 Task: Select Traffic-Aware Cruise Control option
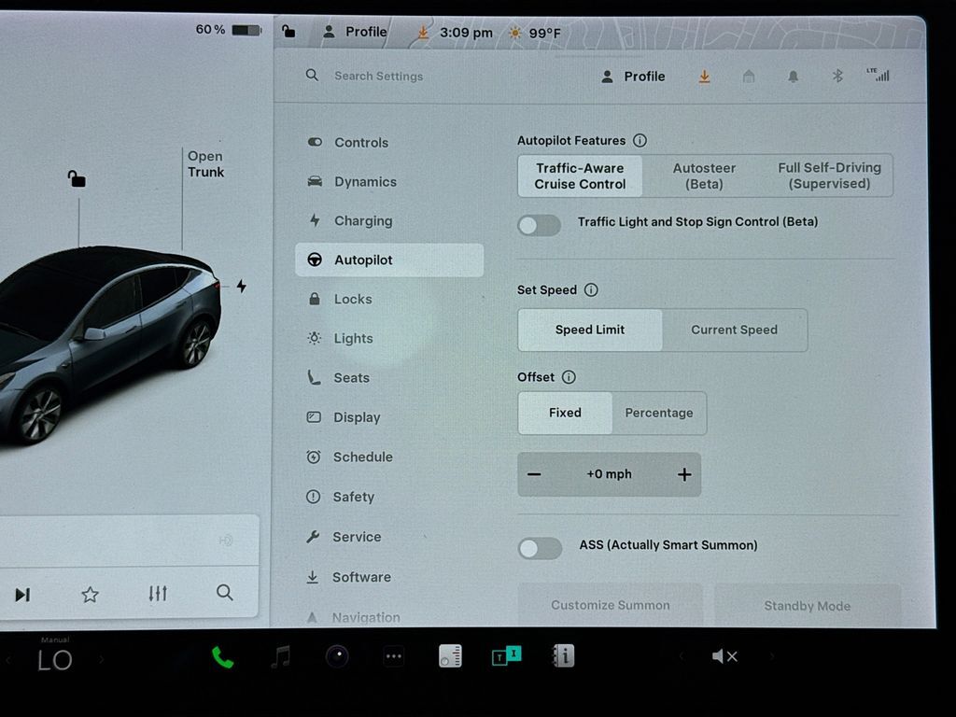tap(580, 176)
